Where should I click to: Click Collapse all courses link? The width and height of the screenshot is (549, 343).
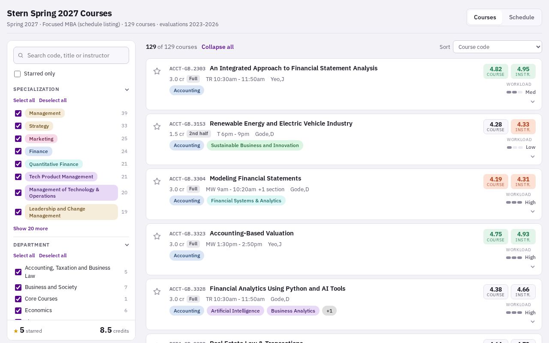[x=217, y=47]
